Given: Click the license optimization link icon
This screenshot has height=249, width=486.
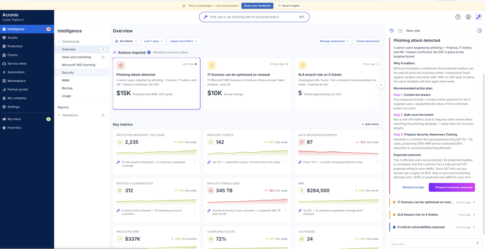Looking at the screenshot, I should (212, 66).
